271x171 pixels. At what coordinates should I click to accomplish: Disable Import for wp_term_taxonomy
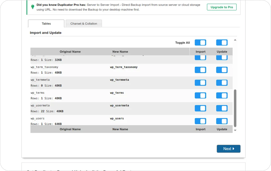(x=201, y=70)
